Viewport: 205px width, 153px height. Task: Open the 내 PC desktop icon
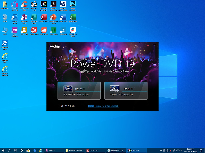pos(5,31)
